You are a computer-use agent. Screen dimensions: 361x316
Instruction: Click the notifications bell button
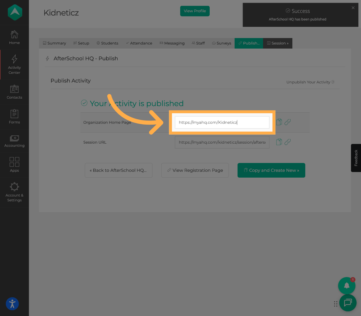347,286
